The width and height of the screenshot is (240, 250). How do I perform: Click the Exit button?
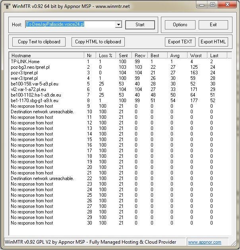[213, 25]
